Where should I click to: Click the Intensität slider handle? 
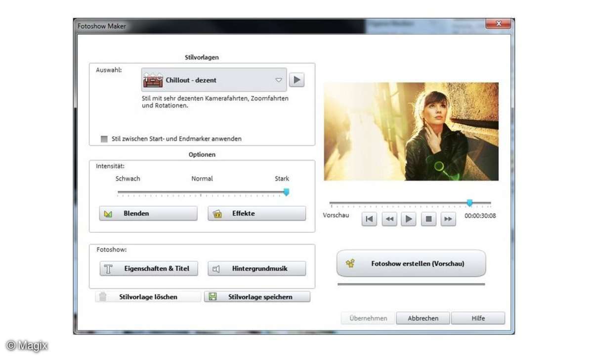(x=286, y=192)
